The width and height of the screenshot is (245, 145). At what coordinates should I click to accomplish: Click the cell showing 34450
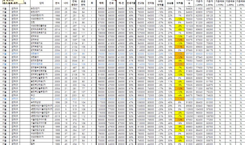121,8
